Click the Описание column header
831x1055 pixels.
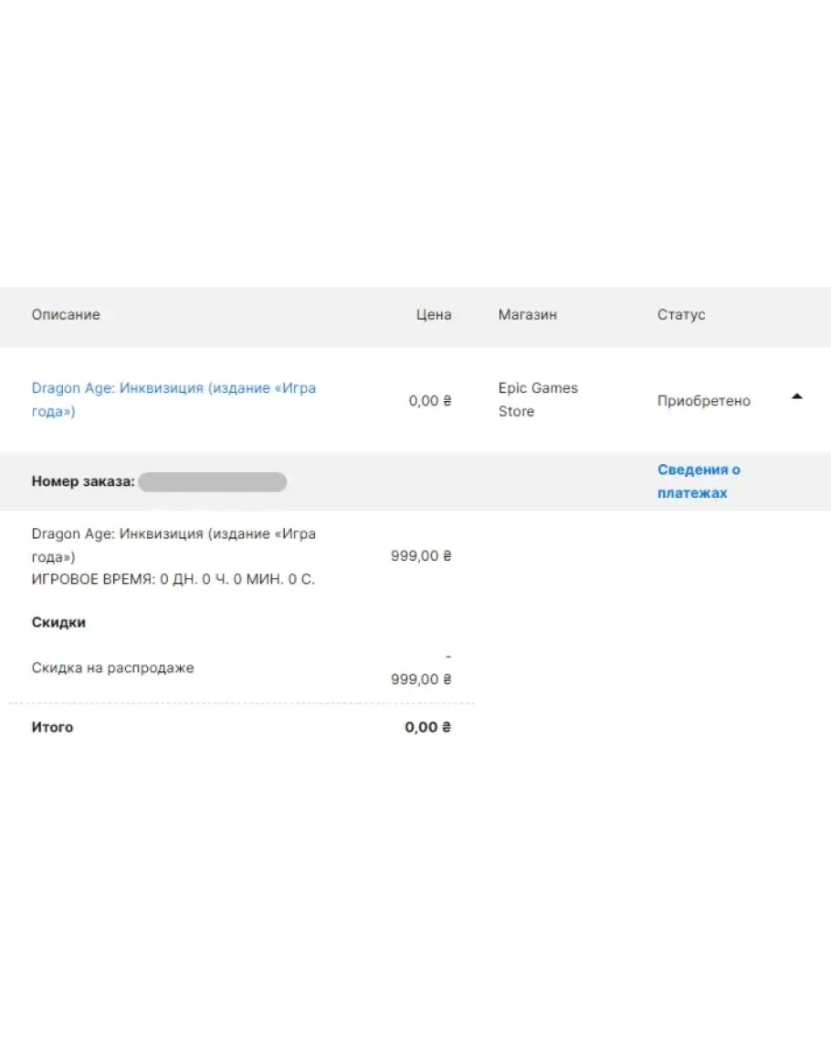66,314
